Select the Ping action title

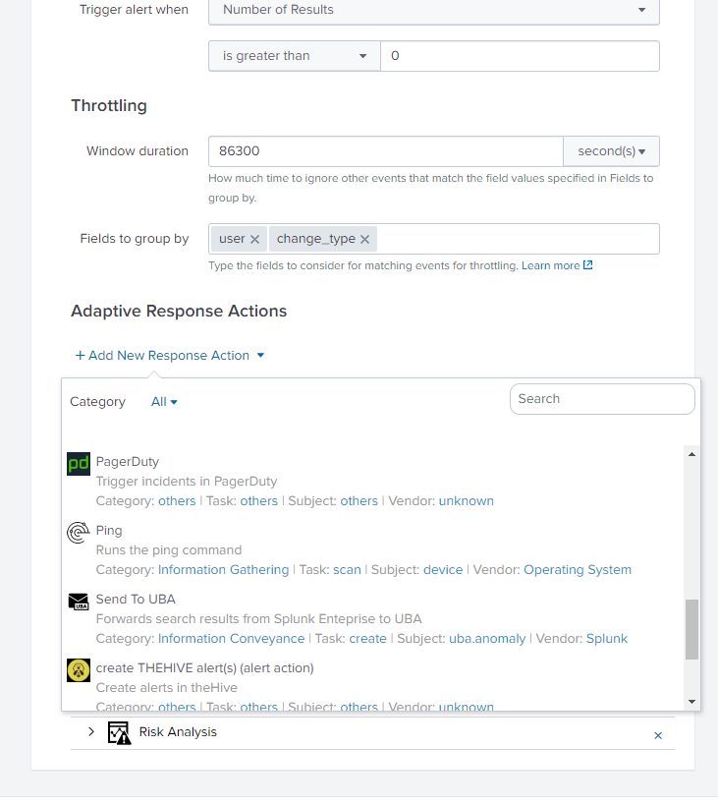click(109, 531)
